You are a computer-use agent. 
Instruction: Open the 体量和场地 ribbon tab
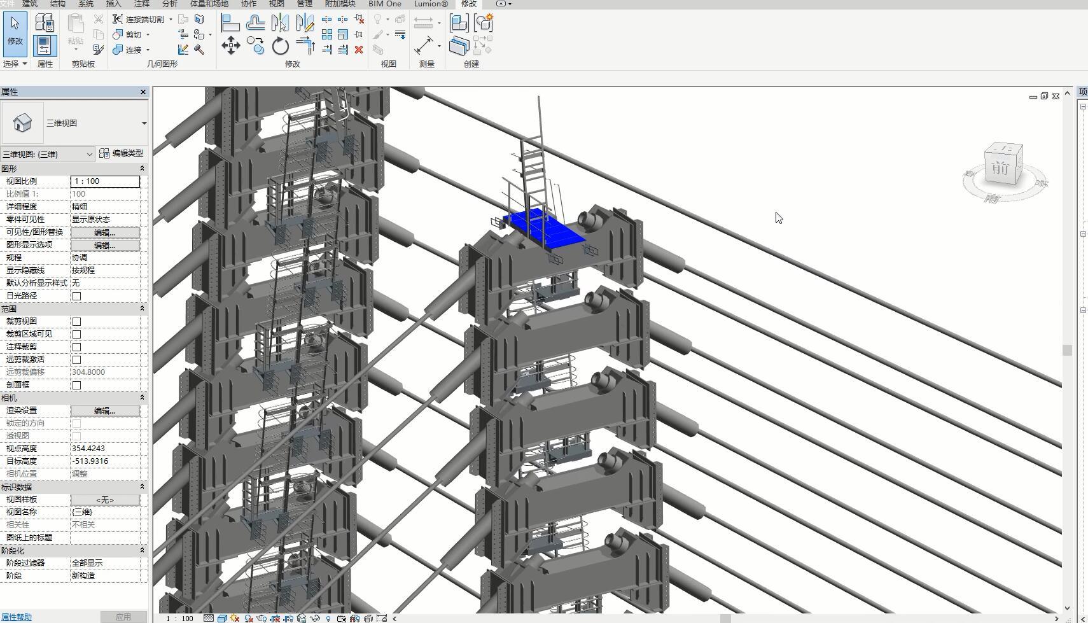209,4
